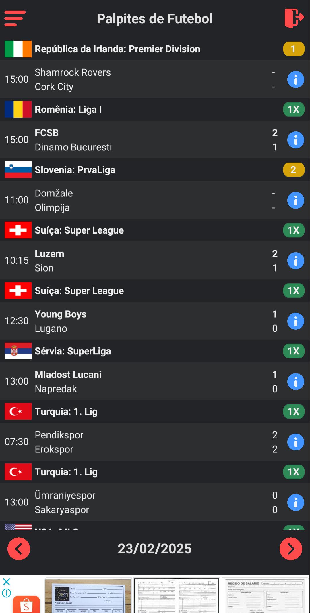Open the Shopee ad icon
Viewport: 310px width, 613px height.
(x=26, y=604)
